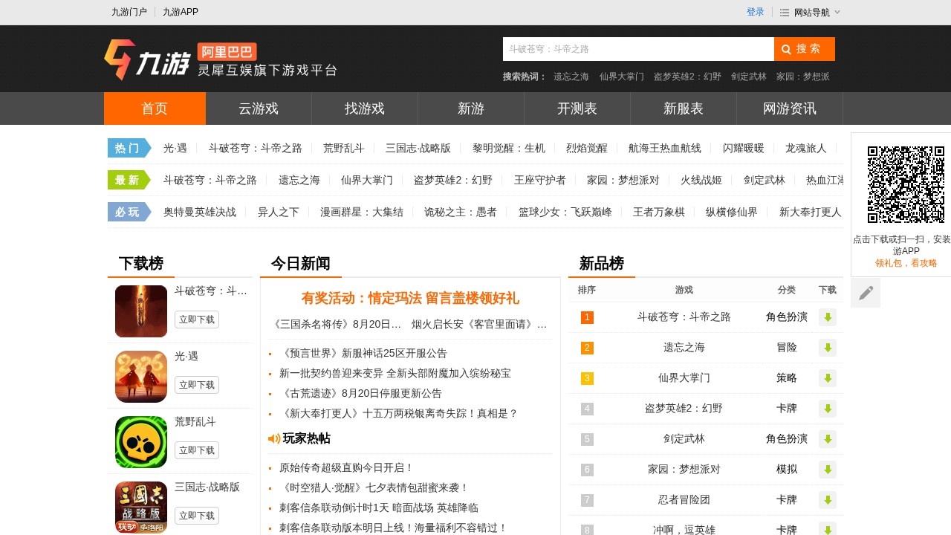
Task: Click the 光·遇 game icon in 下载榜
Action: coord(141,377)
